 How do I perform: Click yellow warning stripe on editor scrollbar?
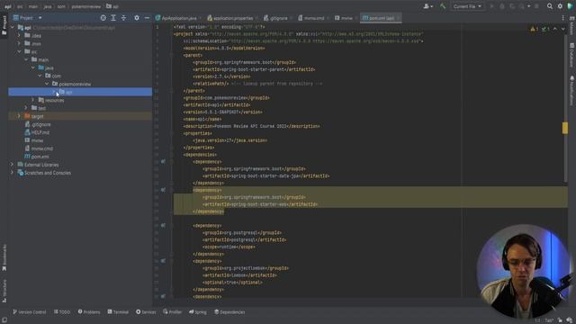pos(565,128)
